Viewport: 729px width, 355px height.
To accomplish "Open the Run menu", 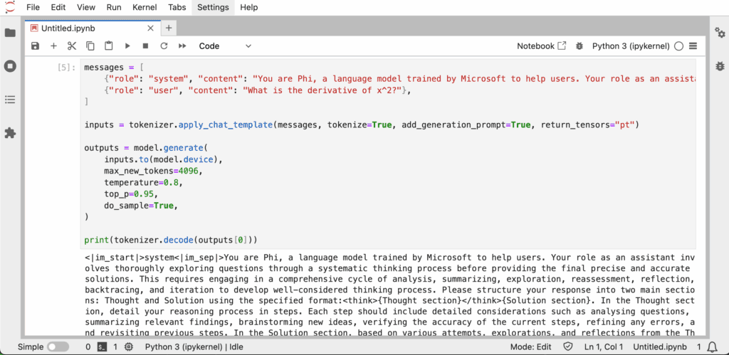I will click(114, 7).
